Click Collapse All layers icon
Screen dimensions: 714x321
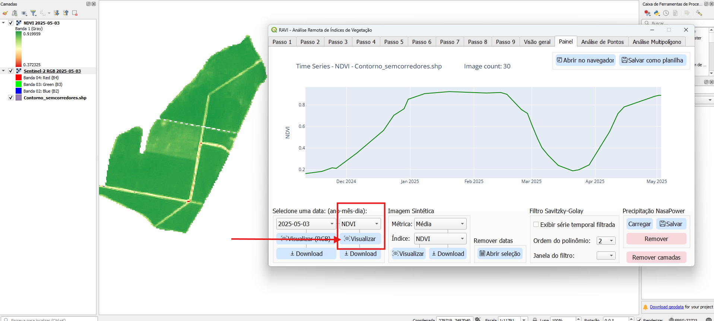pos(66,13)
